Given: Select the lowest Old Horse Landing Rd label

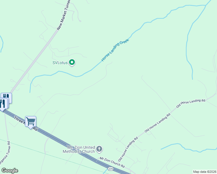Looking at the screenshot, I should [128, 149].
